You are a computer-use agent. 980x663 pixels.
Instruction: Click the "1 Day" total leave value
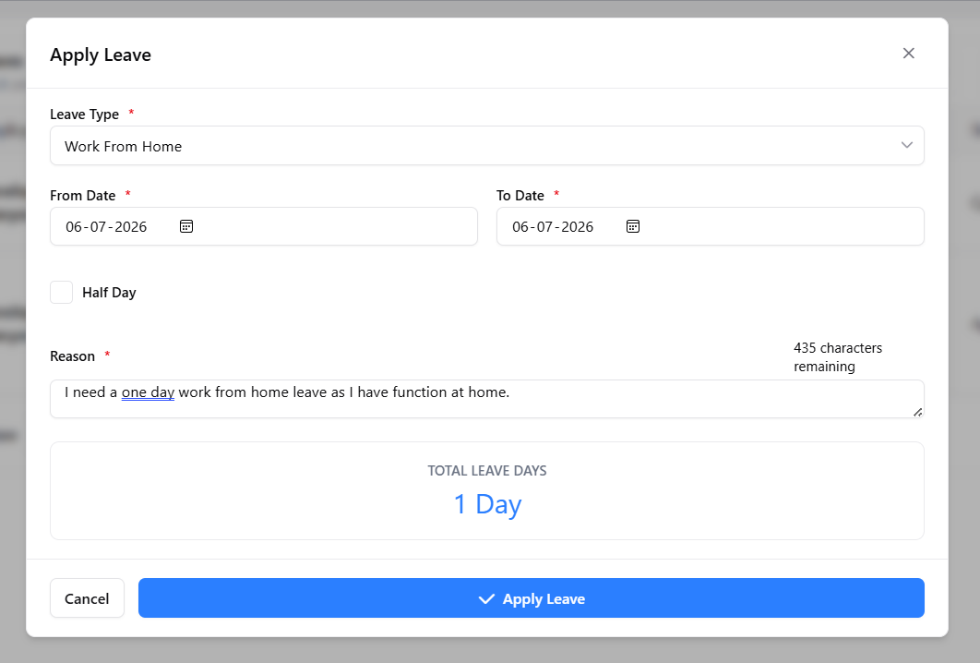(x=487, y=505)
